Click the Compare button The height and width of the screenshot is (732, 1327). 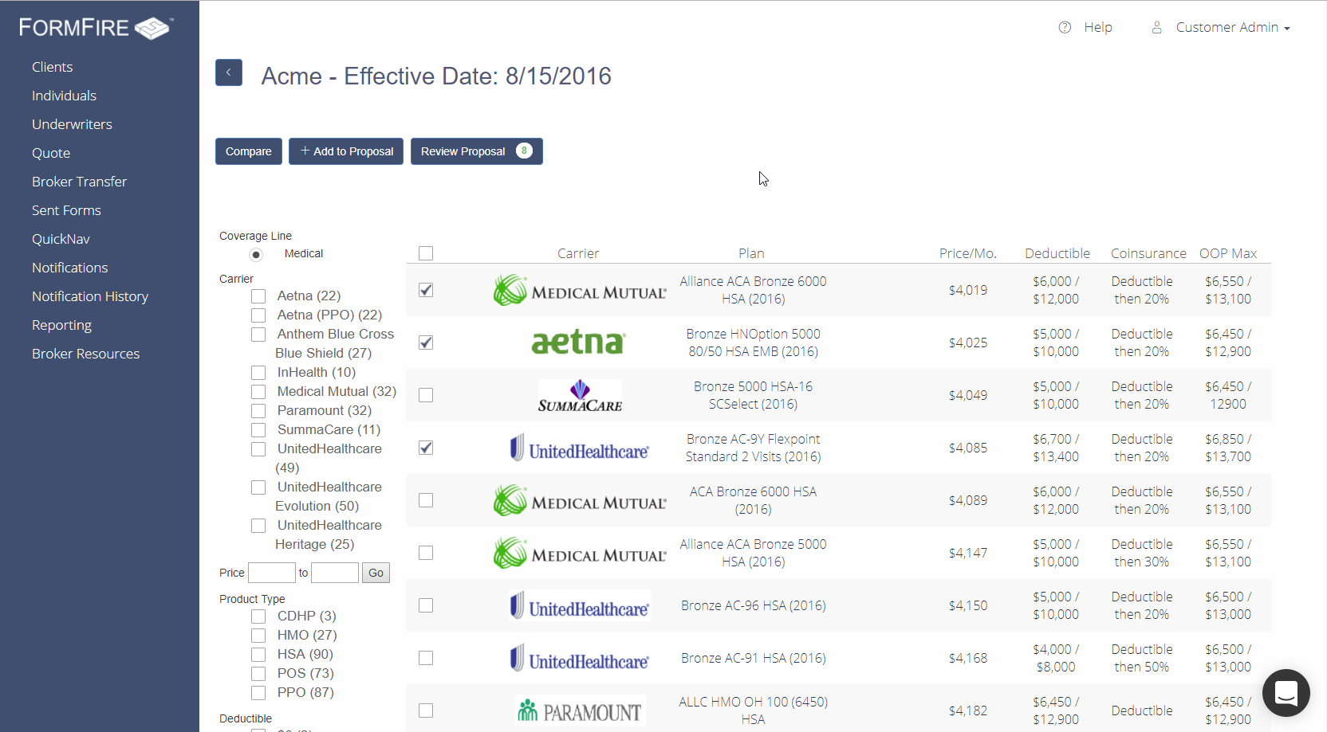pyautogui.click(x=249, y=151)
